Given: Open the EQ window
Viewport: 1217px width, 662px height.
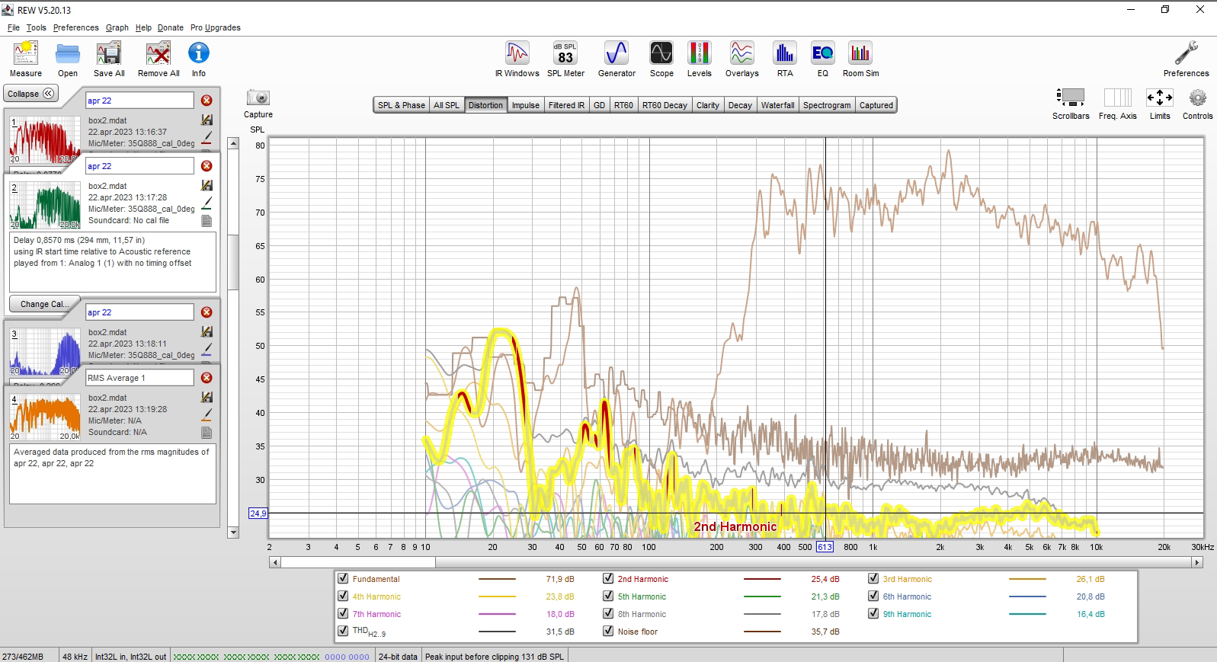Looking at the screenshot, I should [822, 53].
